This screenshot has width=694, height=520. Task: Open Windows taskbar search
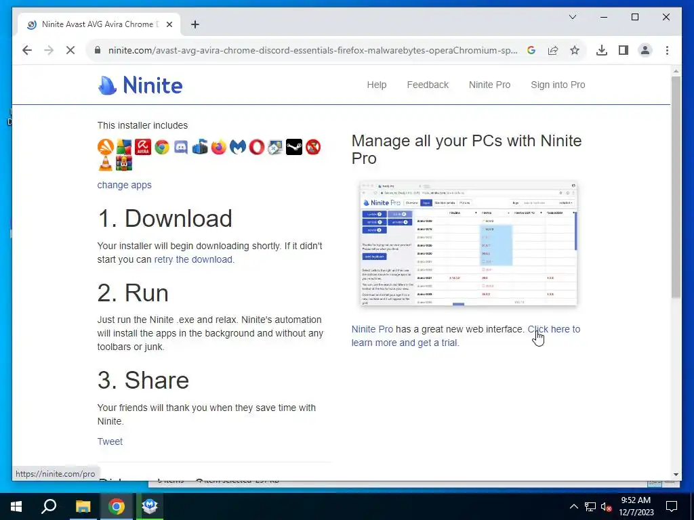tap(49, 506)
